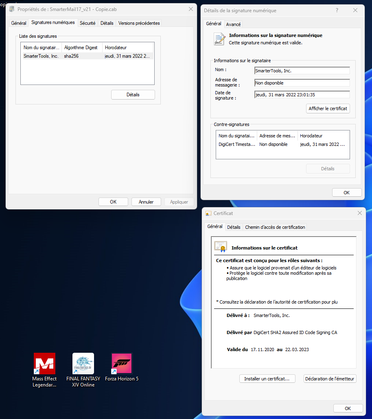Click Déclaration de l'émetteur button

(x=330, y=379)
